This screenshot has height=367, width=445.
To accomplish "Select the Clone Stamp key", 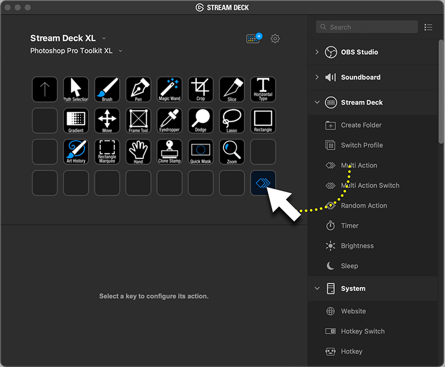I will (170, 152).
